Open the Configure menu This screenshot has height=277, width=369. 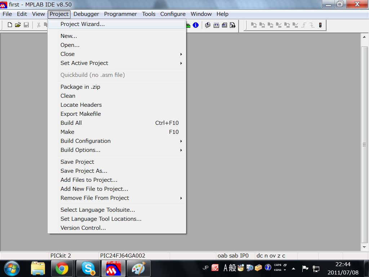pyautogui.click(x=173, y=14)
